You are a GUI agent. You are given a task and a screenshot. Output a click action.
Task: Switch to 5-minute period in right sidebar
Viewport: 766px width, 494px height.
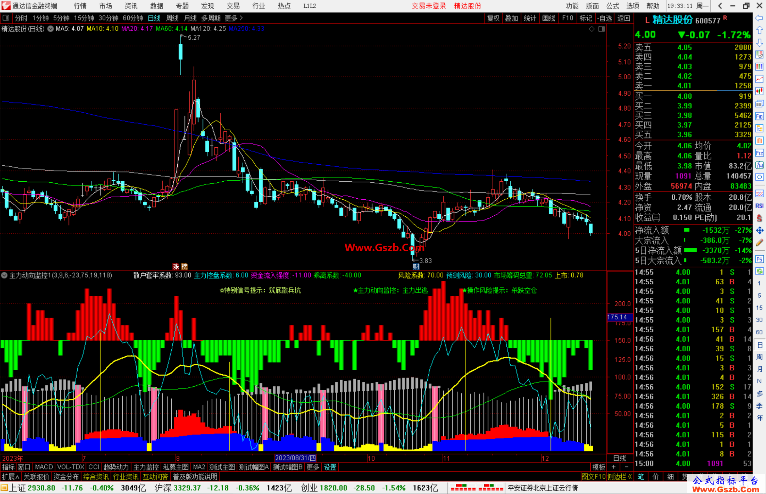[759, 295]
